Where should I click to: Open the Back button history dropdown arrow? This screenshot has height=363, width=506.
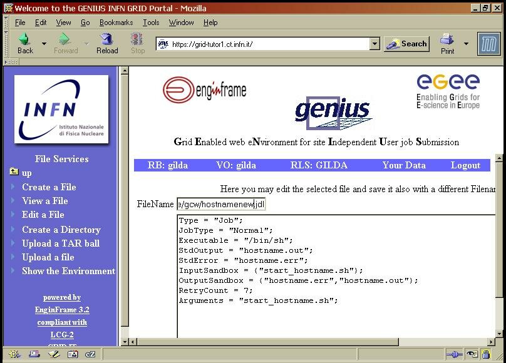(44, 43)
